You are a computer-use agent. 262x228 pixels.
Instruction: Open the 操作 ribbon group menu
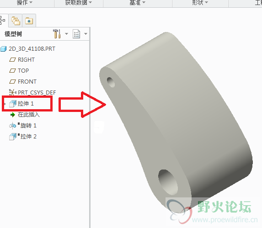(x=25, y=2)
